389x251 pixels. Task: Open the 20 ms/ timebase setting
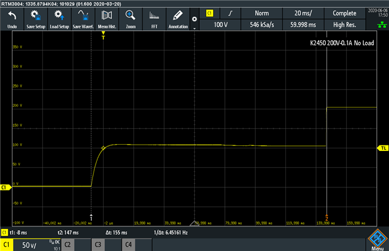[x=303, y=13]
